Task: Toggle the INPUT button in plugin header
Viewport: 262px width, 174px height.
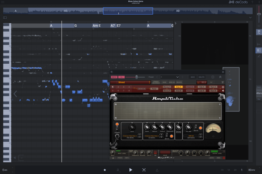Action: click(x=114, y=77)
